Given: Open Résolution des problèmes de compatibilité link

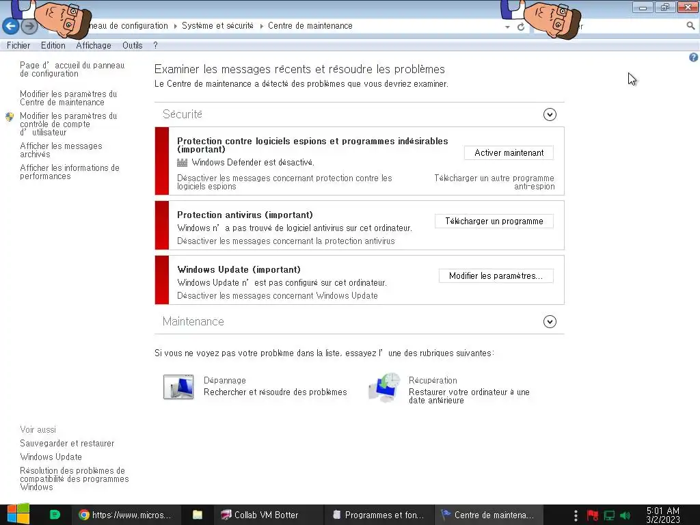Looking at the screenshot, I should click(74, 479).
